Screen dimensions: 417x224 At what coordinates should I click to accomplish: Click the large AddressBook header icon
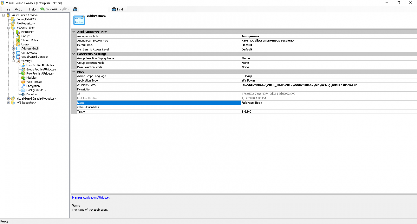point(79,20)
